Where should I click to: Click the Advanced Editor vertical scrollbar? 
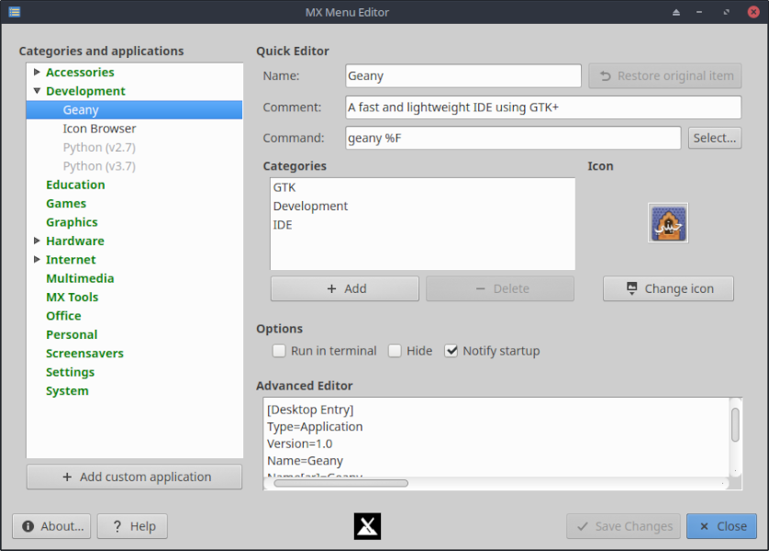coord(735,425)
